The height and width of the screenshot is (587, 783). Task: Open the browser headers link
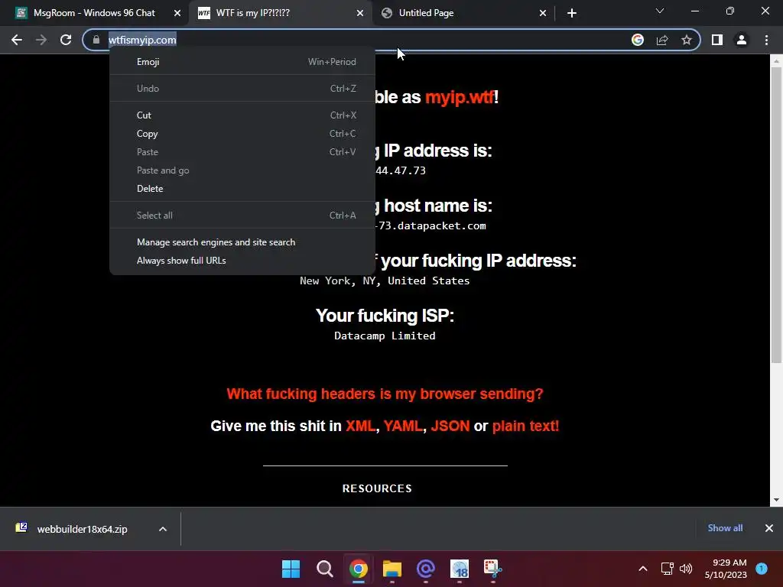[385, 394]
